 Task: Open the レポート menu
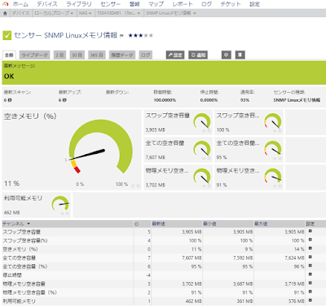click(183, 4)
